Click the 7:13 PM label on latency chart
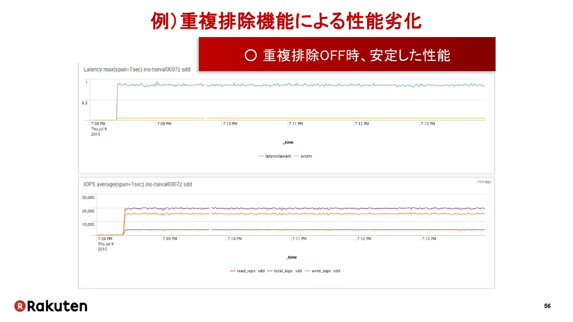The height and width of the screenshot is (322, 573). pos(428,124)
